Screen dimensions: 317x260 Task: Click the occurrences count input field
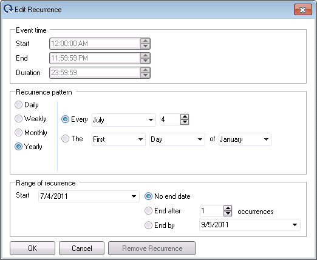[212, 211]
